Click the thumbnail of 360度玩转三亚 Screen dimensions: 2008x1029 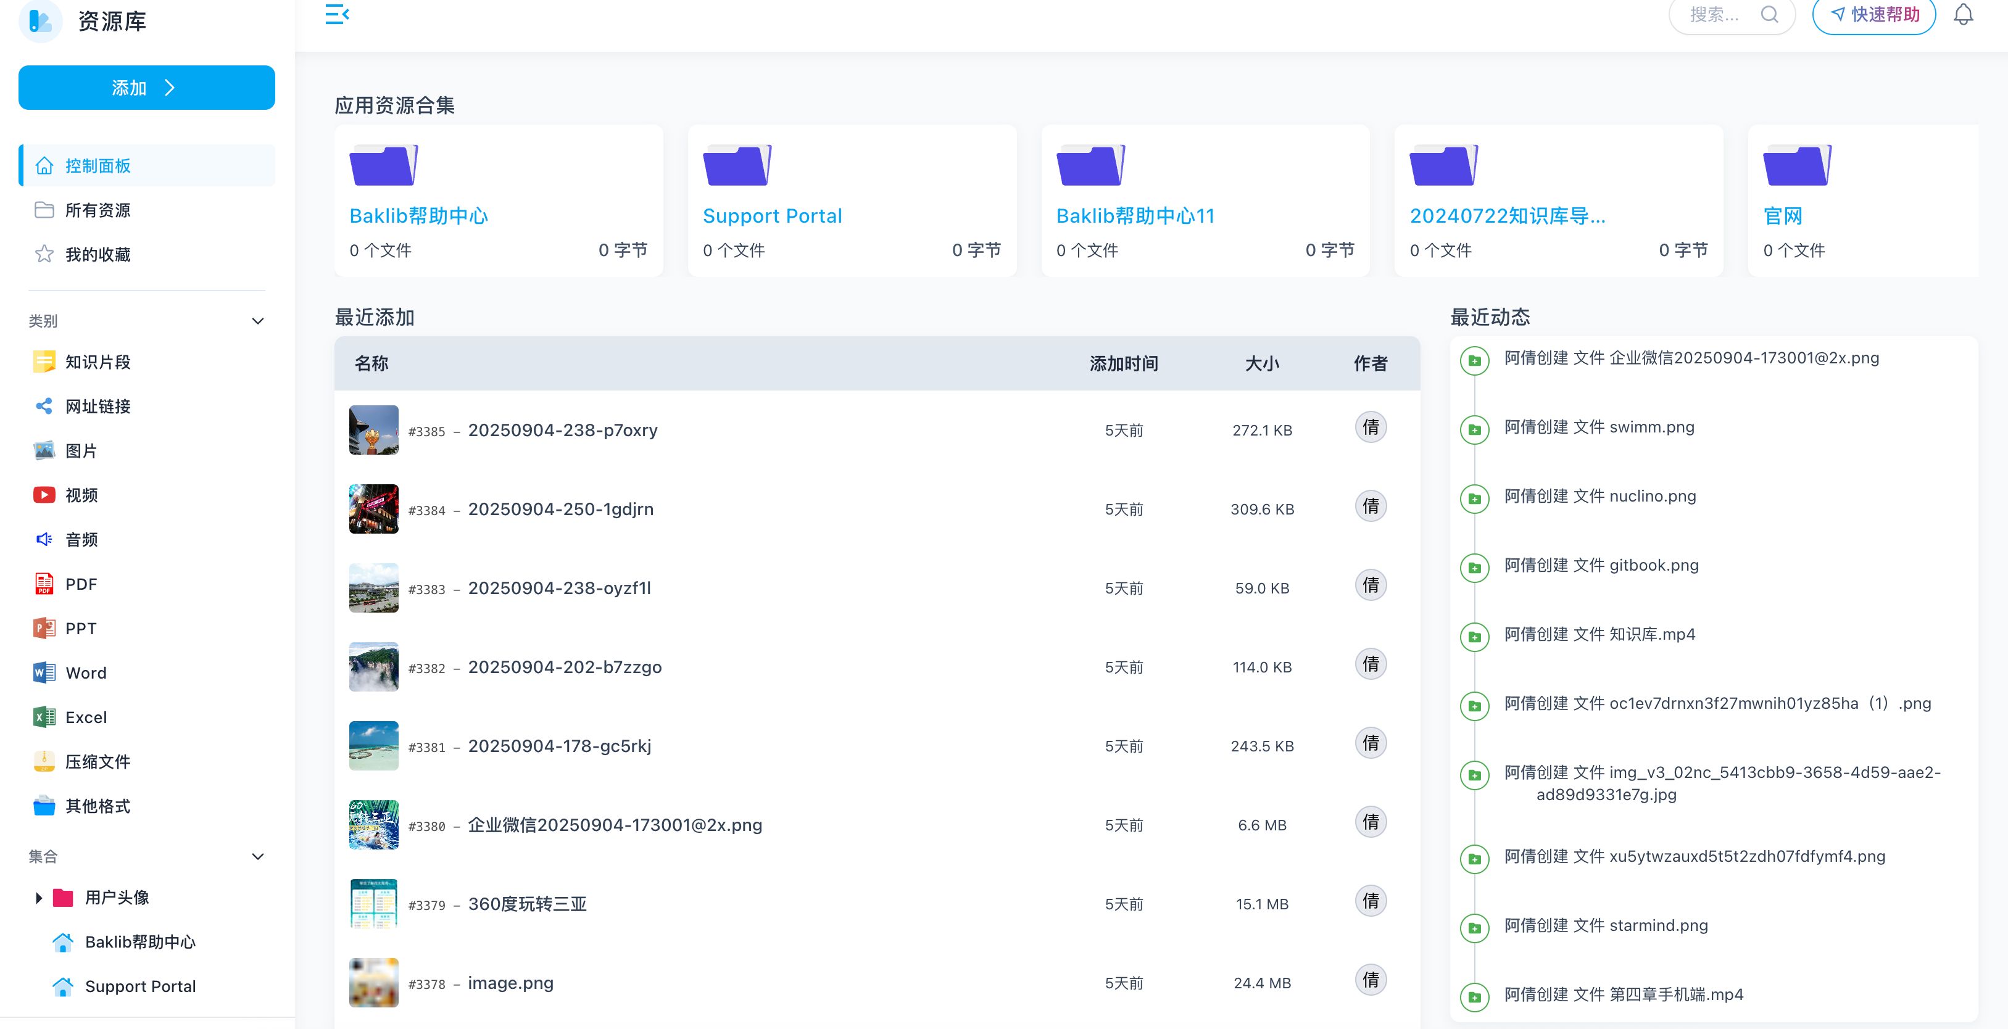(373, 904)
